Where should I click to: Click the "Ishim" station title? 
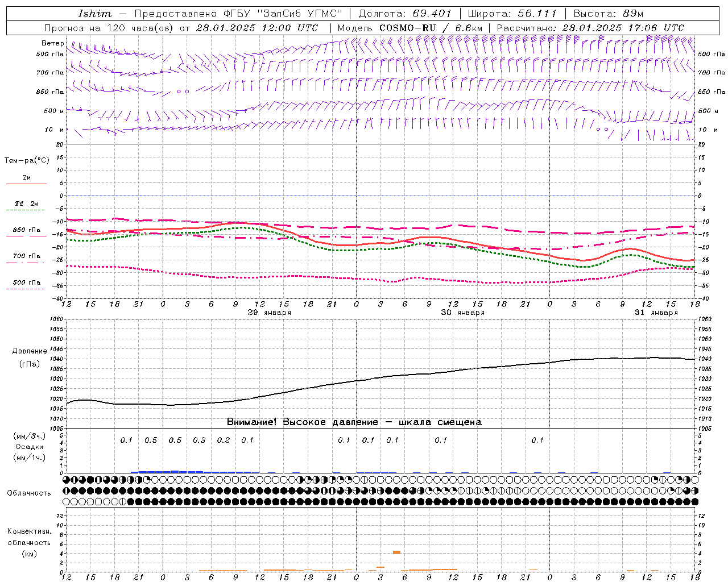tap(95, 14)
